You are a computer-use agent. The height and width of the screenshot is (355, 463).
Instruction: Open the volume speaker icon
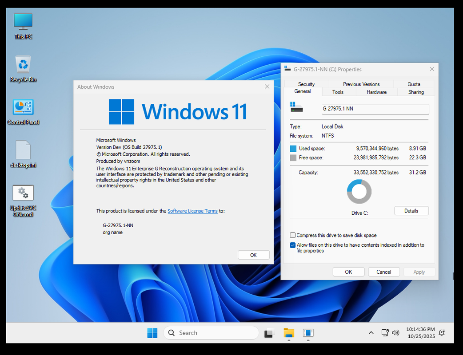point(395,333)
